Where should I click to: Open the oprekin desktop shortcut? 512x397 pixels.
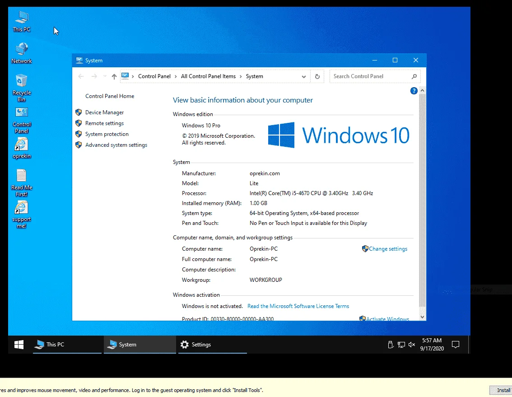(22, 149)
